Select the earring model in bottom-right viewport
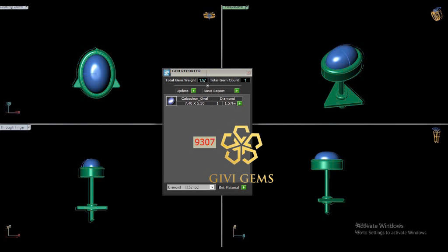448x252 pixels. [x=327, y=183]
